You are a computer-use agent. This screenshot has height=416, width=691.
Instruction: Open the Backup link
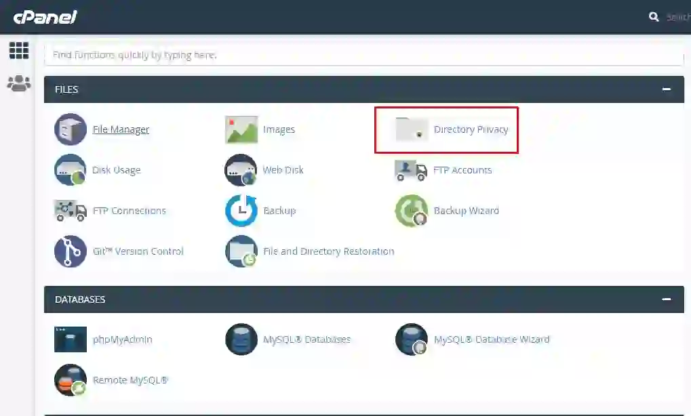[x=279, y=211]
